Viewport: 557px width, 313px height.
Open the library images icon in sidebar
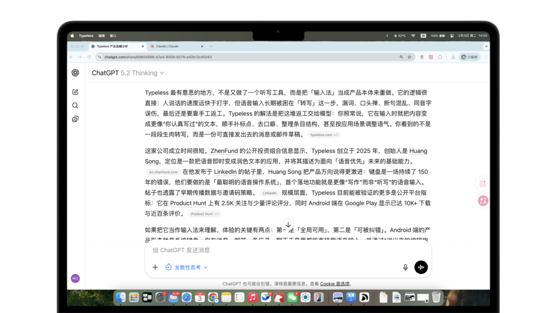pyautogui.click(x=75, y=119)
